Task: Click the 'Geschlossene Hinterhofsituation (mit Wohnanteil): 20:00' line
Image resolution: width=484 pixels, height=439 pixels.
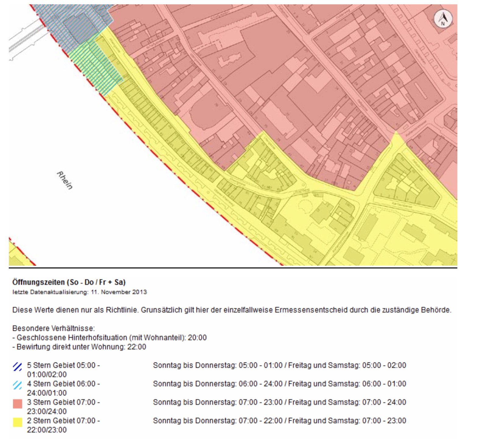Action: (109, 338)
